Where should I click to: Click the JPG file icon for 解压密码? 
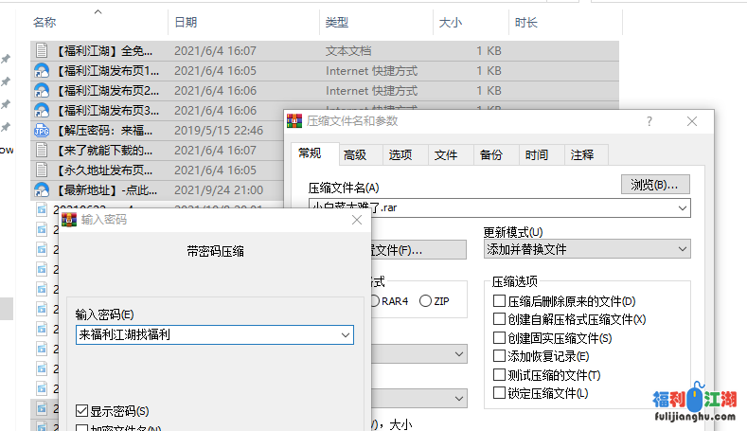pos(42,131)
